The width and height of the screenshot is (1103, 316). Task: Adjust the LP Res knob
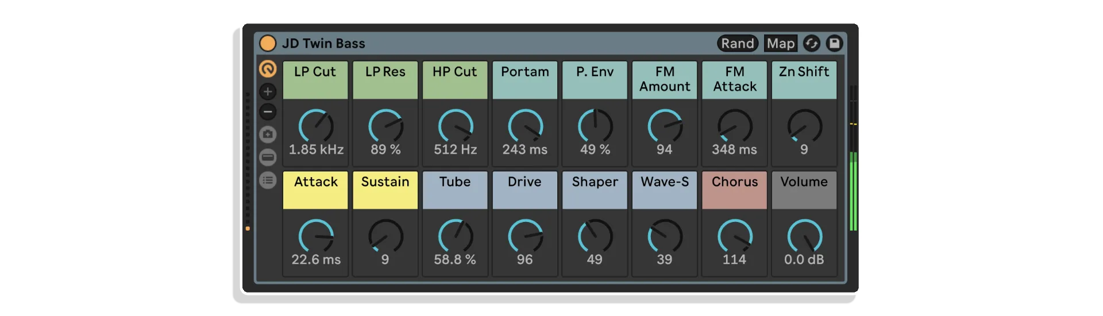click(385, 126)
